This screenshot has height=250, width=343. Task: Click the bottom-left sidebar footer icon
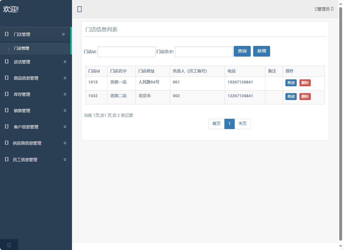(9, 245)
